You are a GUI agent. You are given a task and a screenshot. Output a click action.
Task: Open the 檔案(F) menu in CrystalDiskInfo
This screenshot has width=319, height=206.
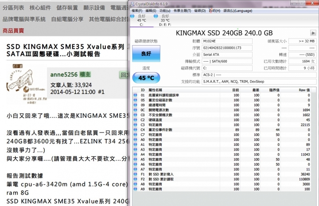[x=137, y=11]
